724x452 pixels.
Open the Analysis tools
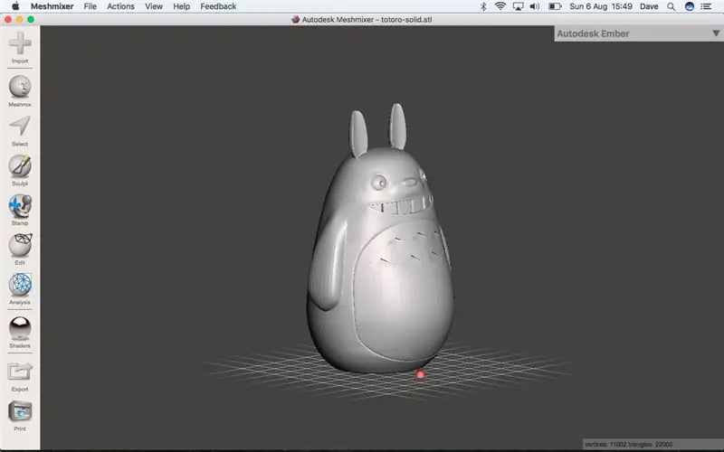tap(20, 289)
